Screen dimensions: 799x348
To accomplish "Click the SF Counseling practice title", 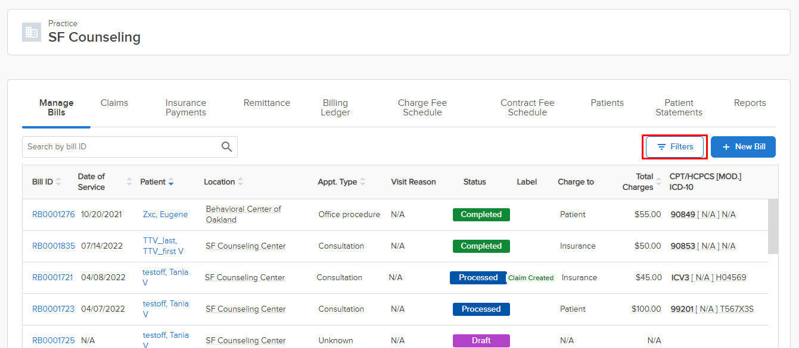I will [x=95, y=37].
